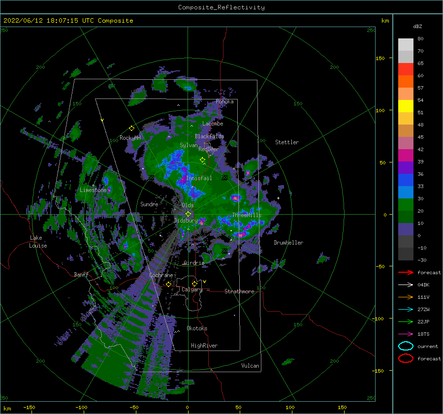Click the red forecast ellipse symbol
The width and height of the screenshot is (443, 414).
pos(406,358)
